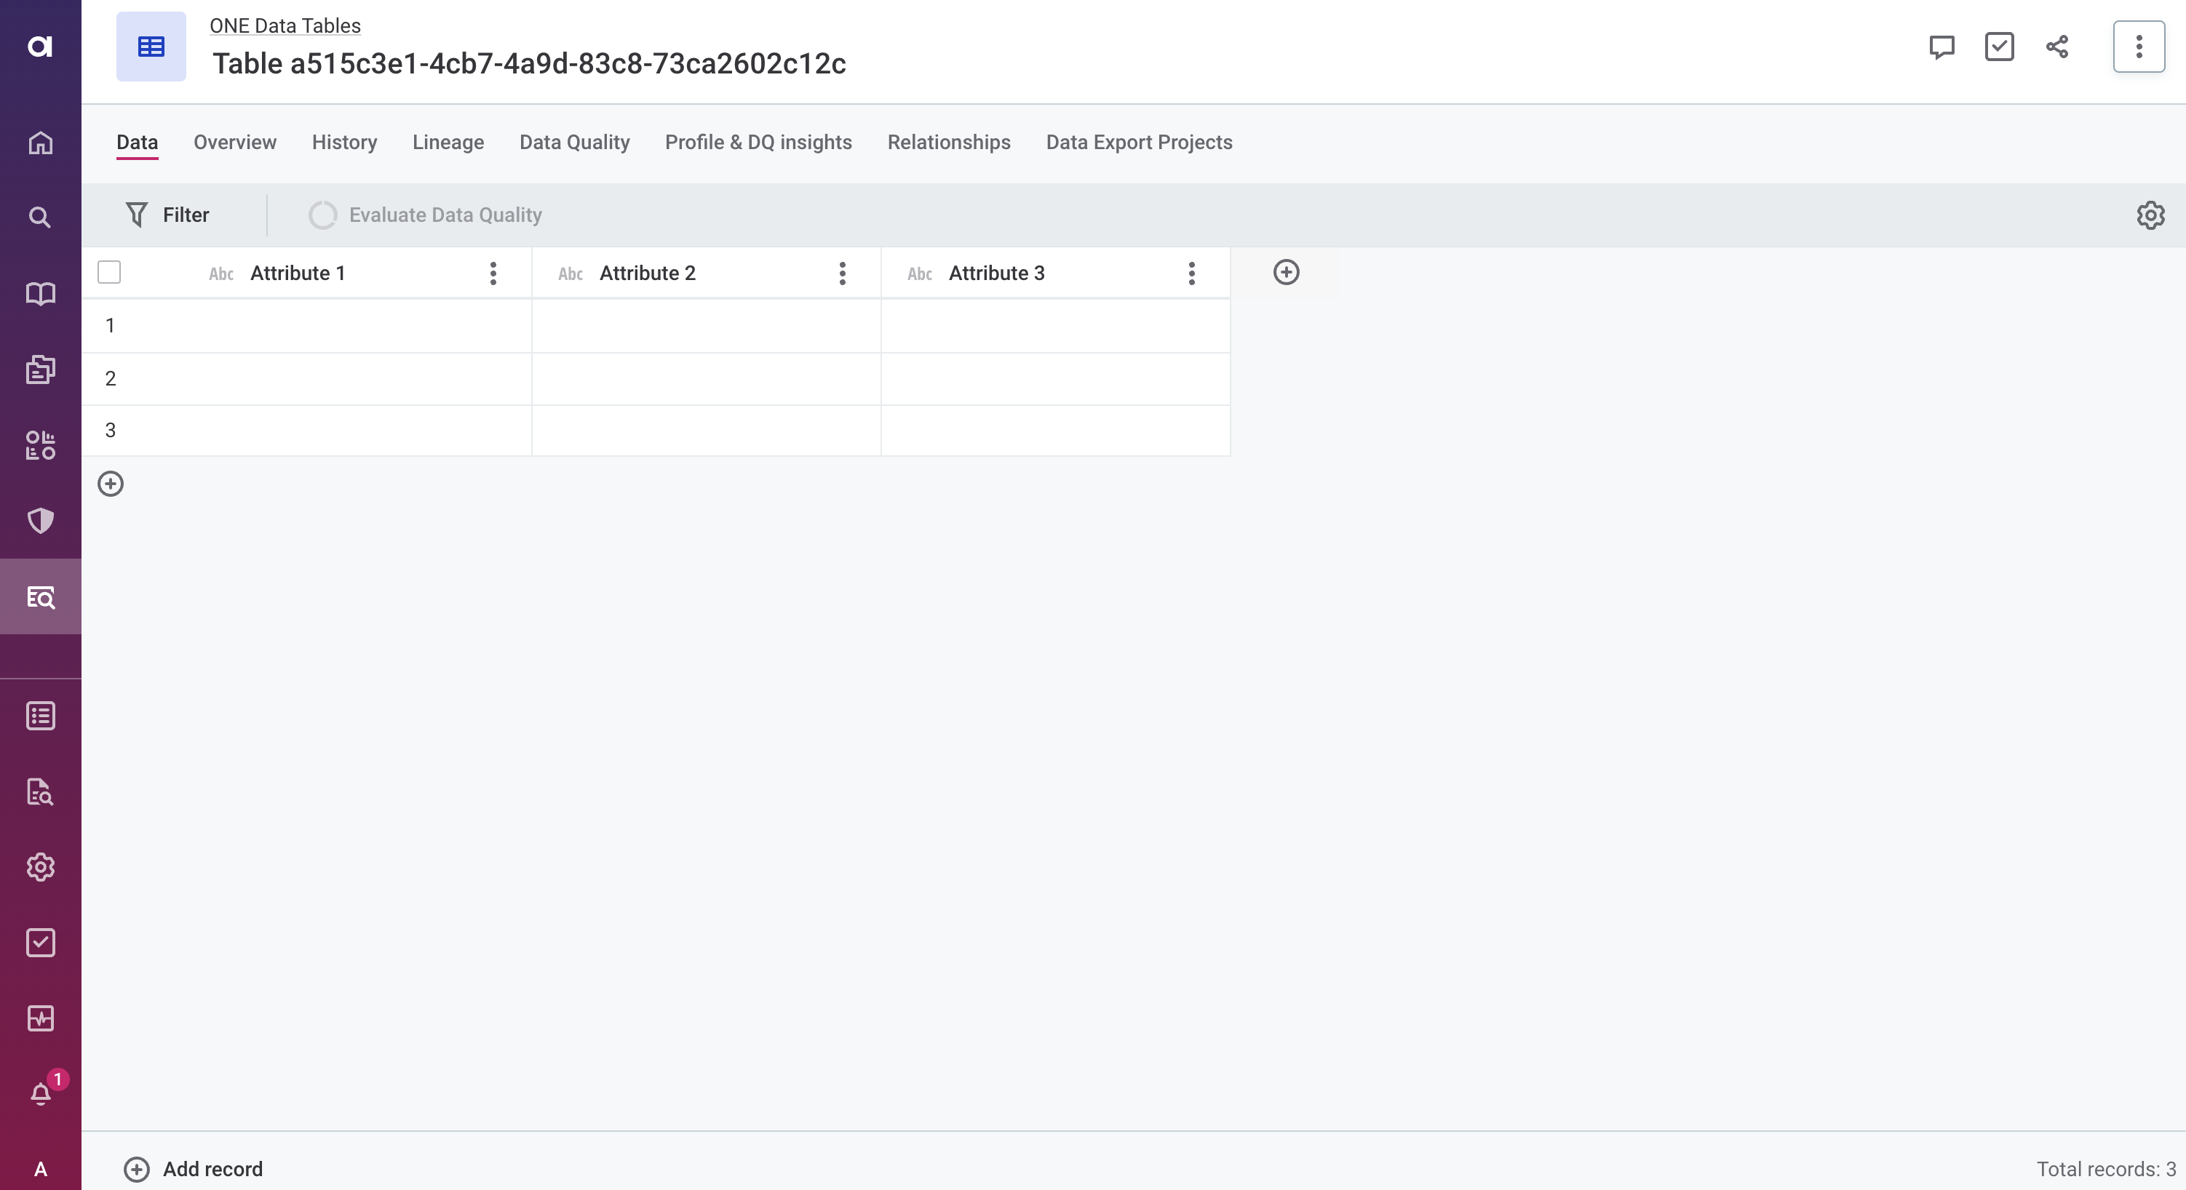Open the Home icon in the sidebar
This screenshot has width=2186, height=1190.
coord(40,143)
